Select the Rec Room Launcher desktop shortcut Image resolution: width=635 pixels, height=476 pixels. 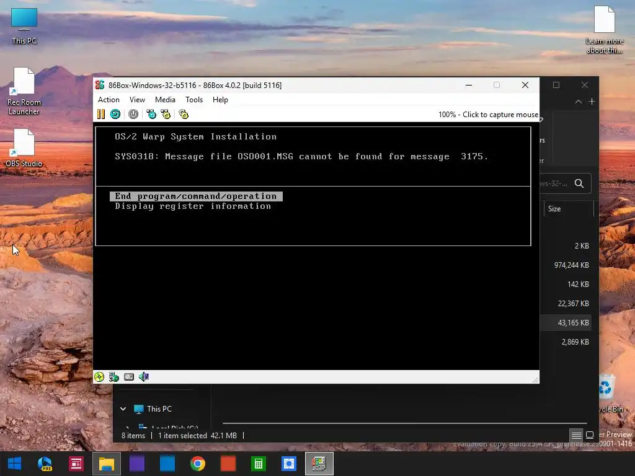24,92
